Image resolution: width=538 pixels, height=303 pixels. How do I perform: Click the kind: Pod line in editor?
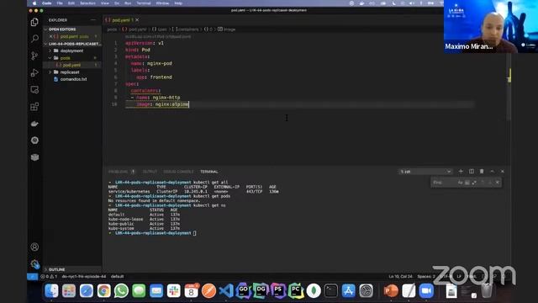pos(138,50)
